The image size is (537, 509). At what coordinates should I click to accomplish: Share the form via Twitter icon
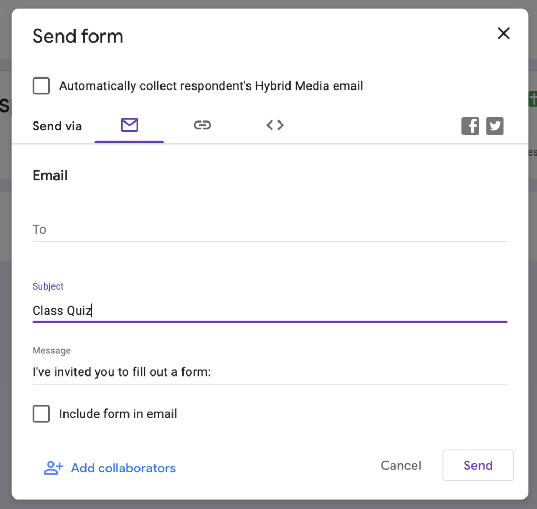click(495, 126)
